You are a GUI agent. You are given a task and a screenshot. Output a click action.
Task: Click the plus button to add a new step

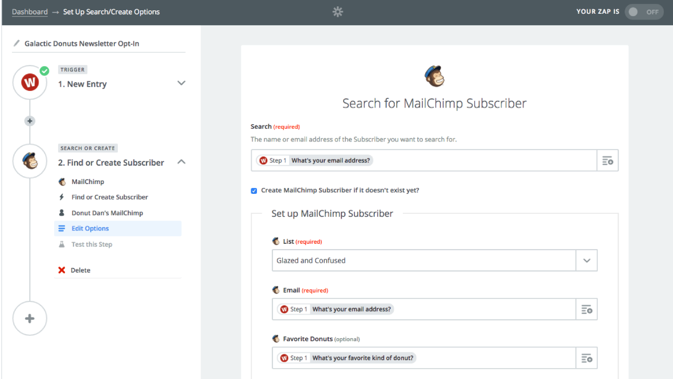coord(29,318)
